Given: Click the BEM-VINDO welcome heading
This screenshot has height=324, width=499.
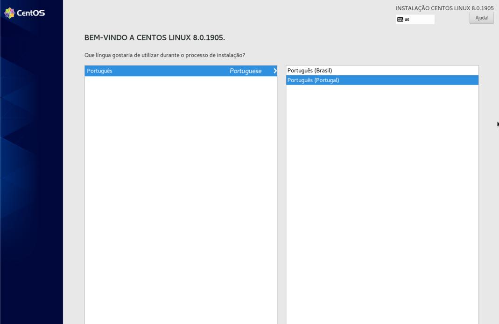Looking at the screenshot, I should 154,37.
